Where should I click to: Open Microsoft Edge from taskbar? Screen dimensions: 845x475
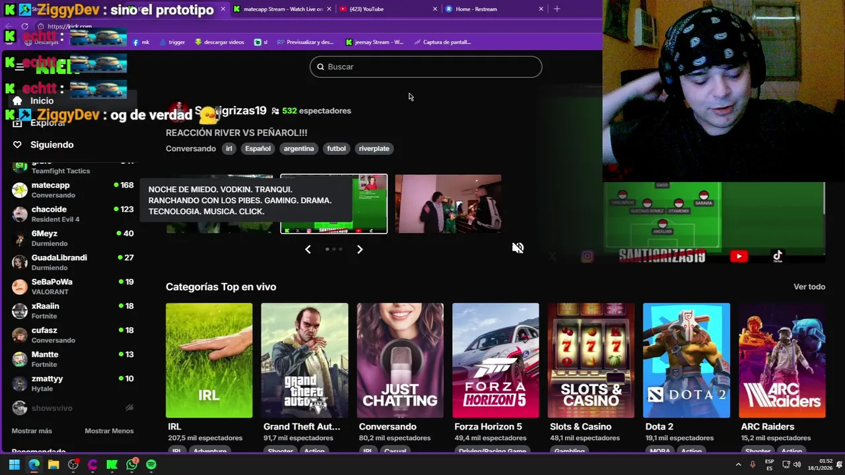click(34, 464)
